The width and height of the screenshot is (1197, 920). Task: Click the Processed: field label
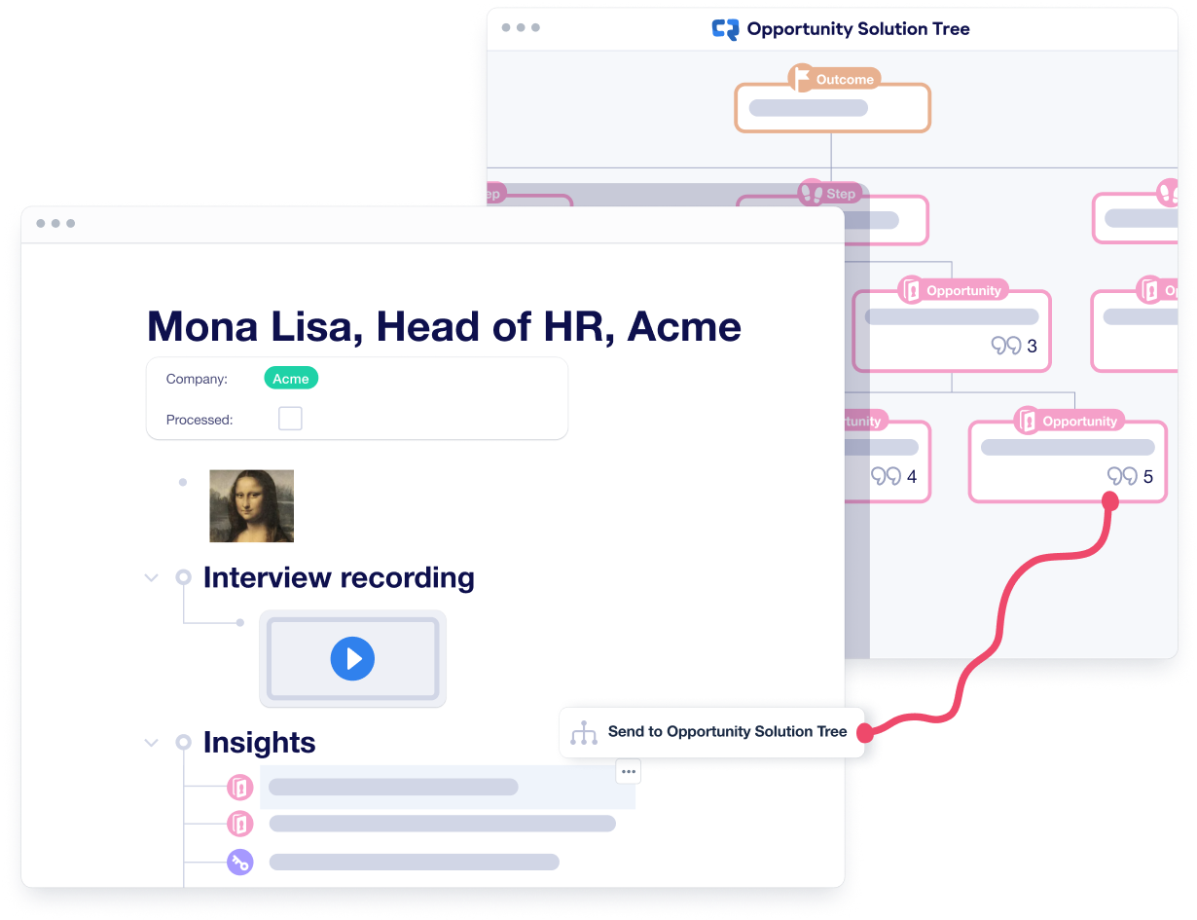(x=199, y=420)
